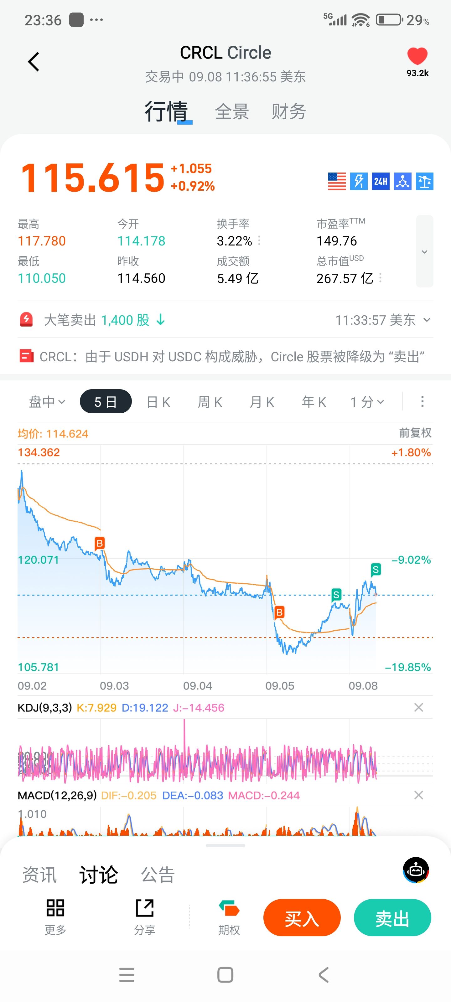Tap the 24H trading icon
This screenshot has height=1002, width=451.
tap(381, 181)
